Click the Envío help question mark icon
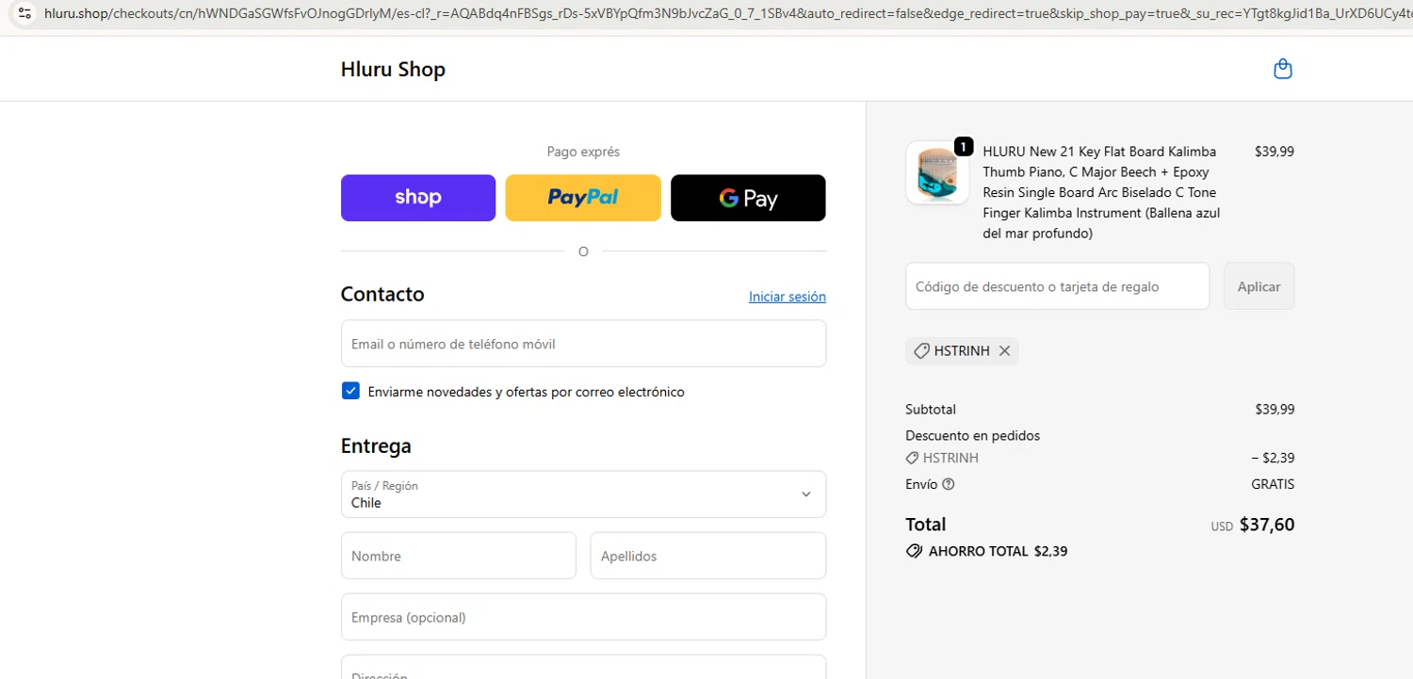The image size is (1413, 679). pos(948,484)
